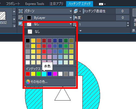Click the hatch scale field showing 1
This screenshot has height=109, width=136.
coord(102,25)
